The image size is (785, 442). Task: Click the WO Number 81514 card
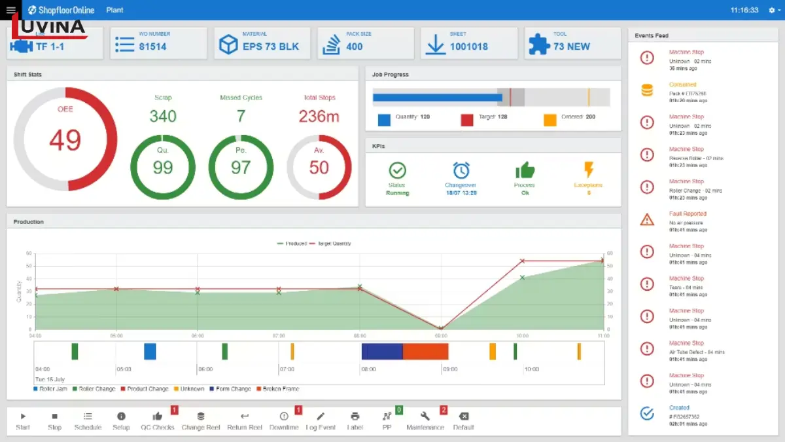pos(158,43)
